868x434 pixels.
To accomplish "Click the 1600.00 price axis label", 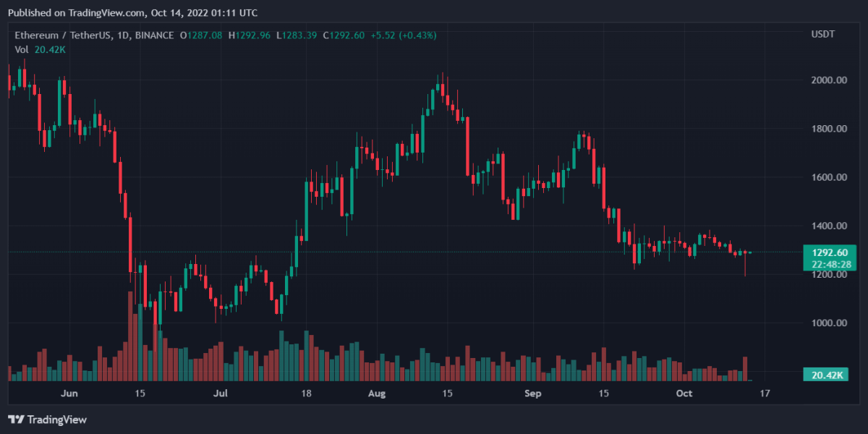I will coord(828,177).
